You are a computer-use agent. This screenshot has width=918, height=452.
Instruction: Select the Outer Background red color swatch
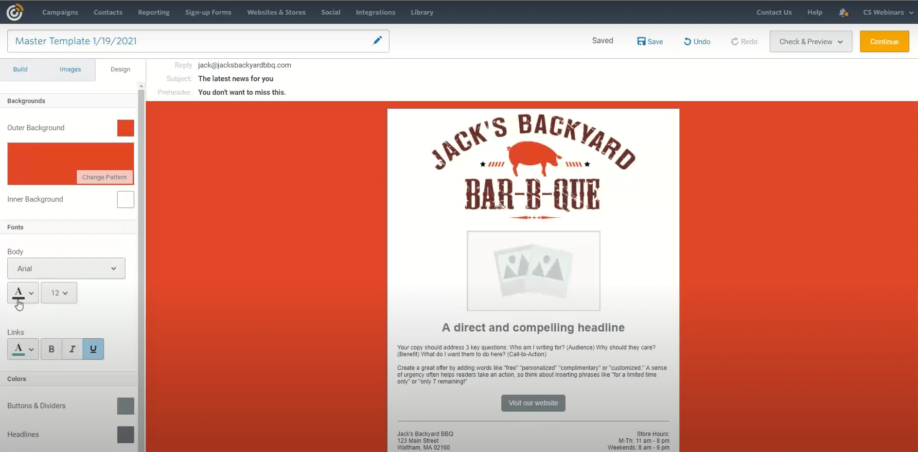pyautogui.click(x=125, y=128)
